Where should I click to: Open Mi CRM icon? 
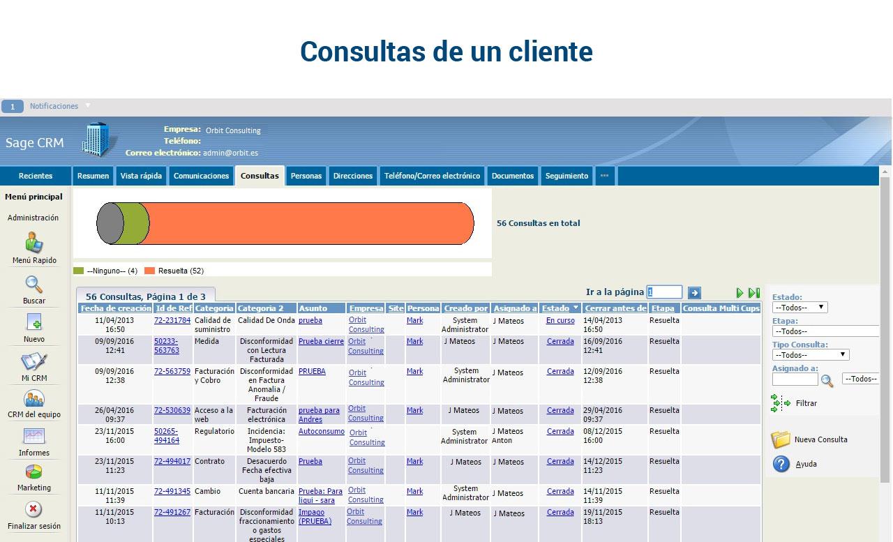(34, 362)
